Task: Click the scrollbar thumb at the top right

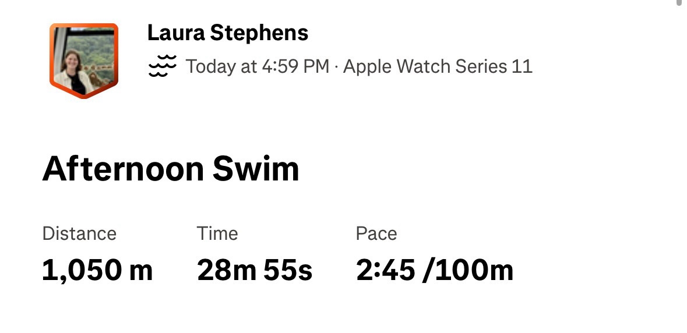Action: [680, 2]
